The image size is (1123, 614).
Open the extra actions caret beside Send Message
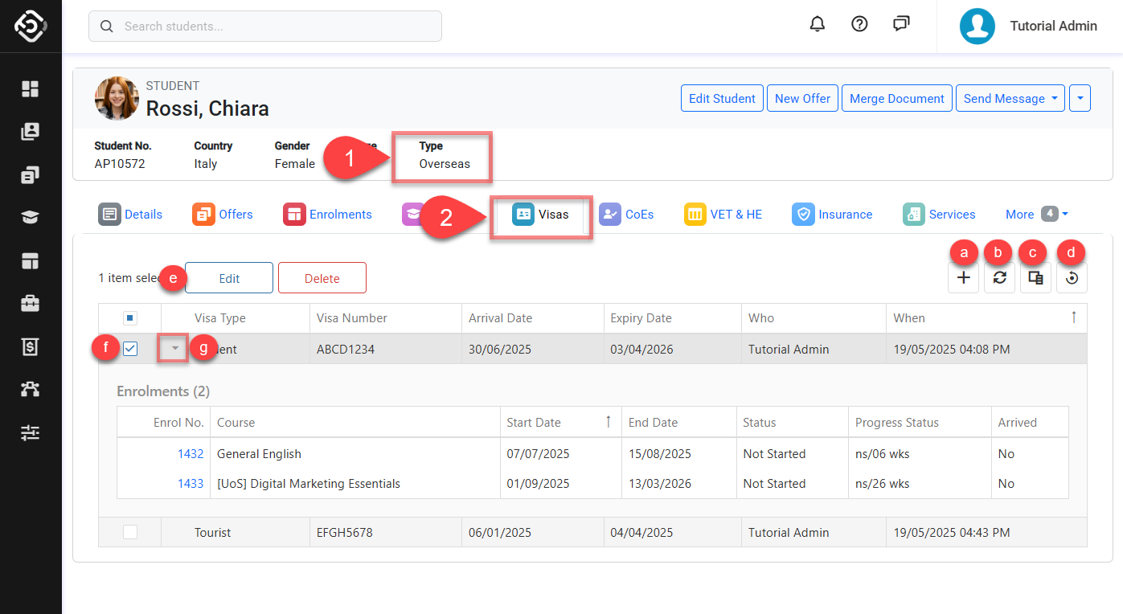point(1080,98)
